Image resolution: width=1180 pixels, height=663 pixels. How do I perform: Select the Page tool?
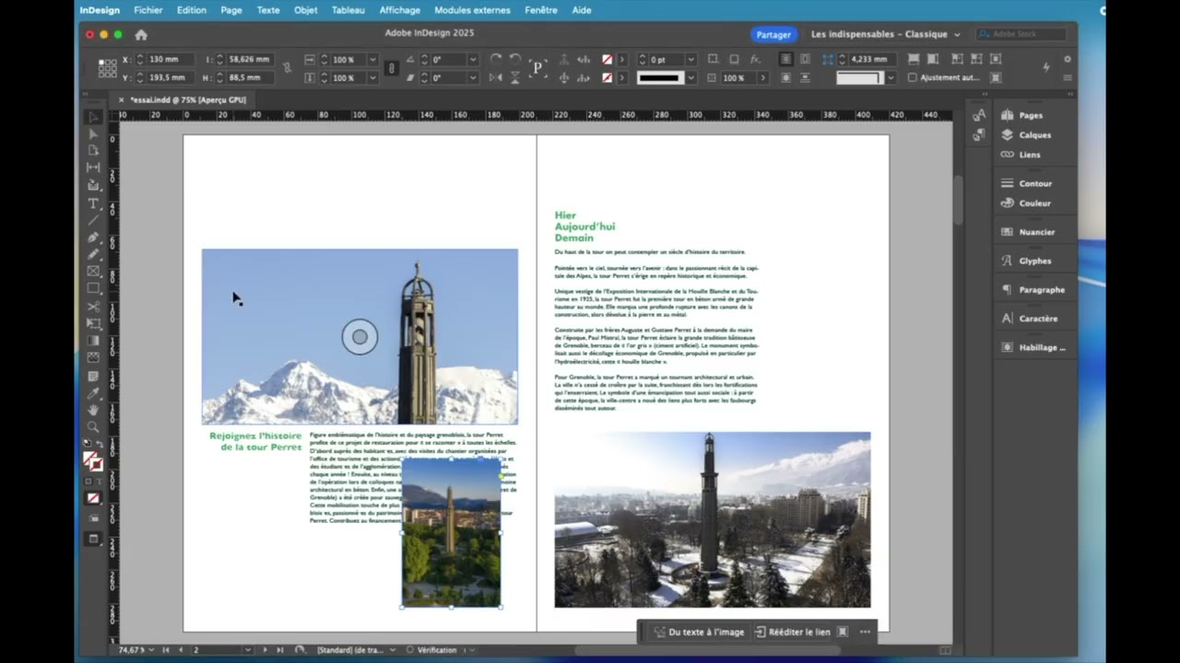(93, 150)
